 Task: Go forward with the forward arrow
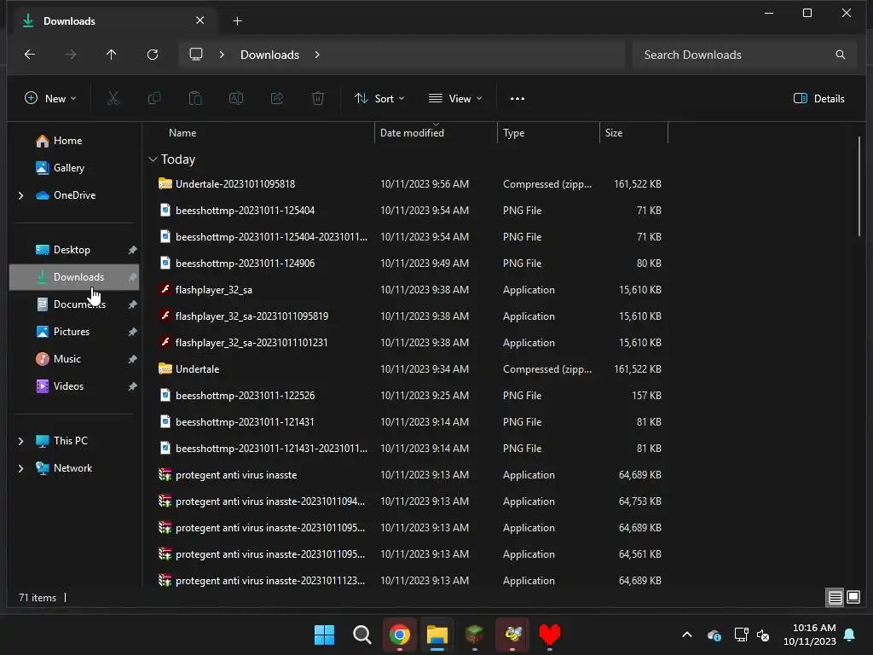coord(71,54)
